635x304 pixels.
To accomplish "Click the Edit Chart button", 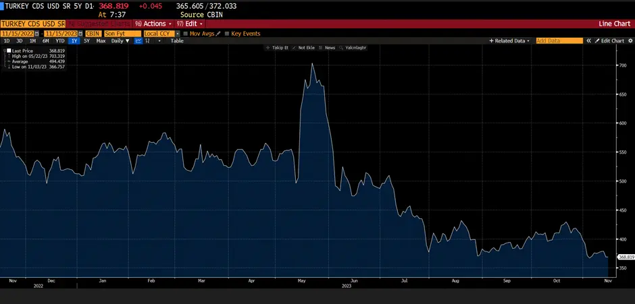I will 610,41.
